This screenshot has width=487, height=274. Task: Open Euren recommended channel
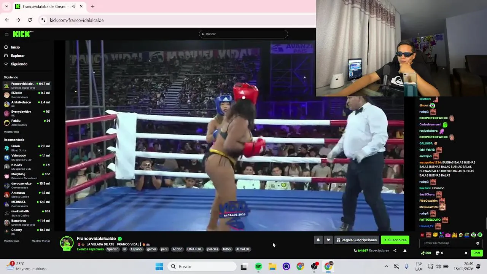pyautogui.click(x=27, y=148)
